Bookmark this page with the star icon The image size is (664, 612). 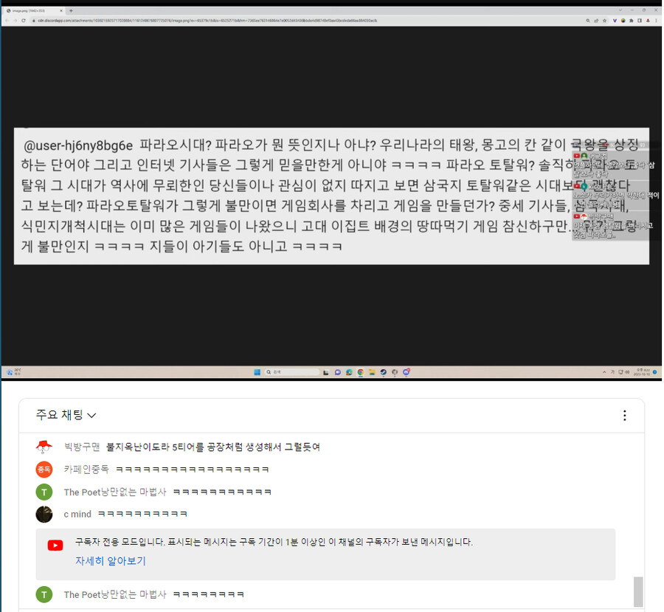(604, 21)
